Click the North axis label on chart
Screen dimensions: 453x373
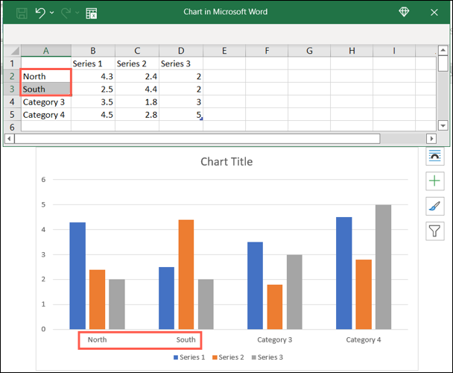coord(97,339)
